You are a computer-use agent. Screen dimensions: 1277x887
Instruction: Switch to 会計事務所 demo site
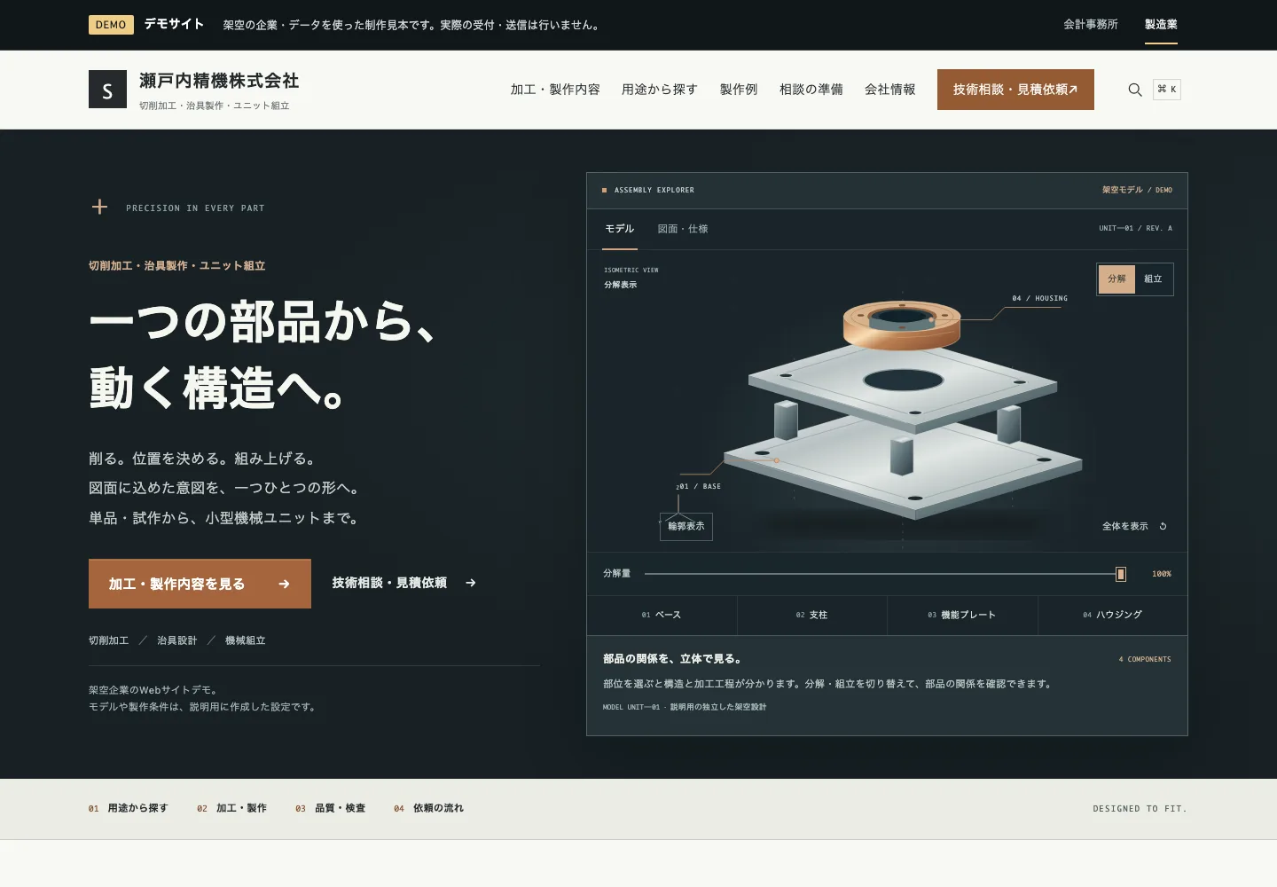(1091, 24)
